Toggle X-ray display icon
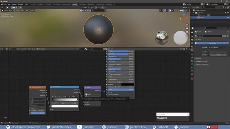The image size is (230, 129). tap(176, 10)
